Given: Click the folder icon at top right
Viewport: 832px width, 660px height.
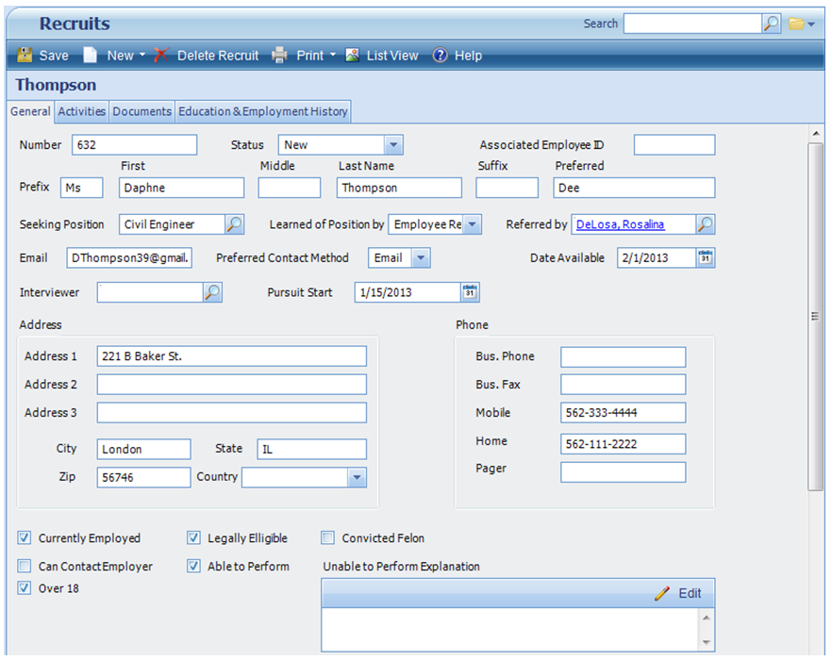Looking at the screenshot, I should point(799,23).
